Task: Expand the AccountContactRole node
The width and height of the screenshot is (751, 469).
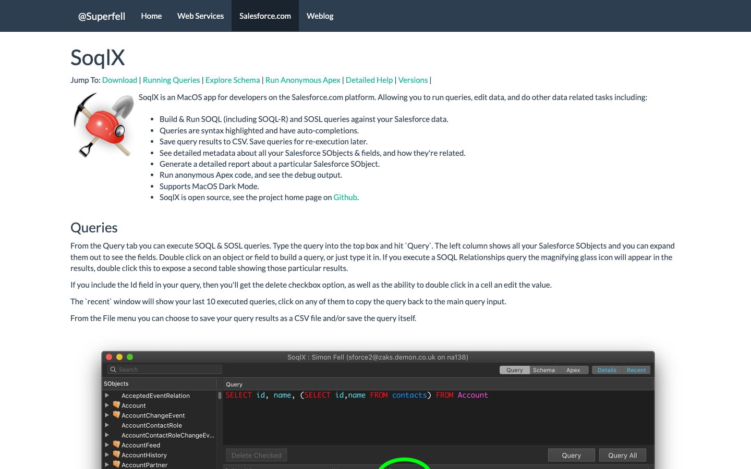Action: click(x=107, y=425)
